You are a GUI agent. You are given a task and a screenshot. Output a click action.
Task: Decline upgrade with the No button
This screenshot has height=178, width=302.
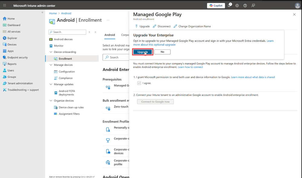click(162, 52)
